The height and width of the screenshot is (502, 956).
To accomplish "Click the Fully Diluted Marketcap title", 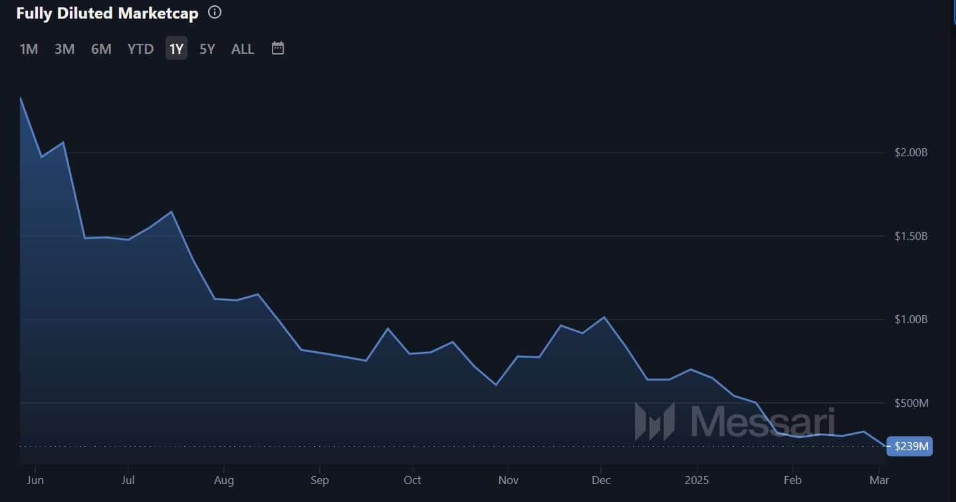I will pyautogui.click(x=107, y=13).
